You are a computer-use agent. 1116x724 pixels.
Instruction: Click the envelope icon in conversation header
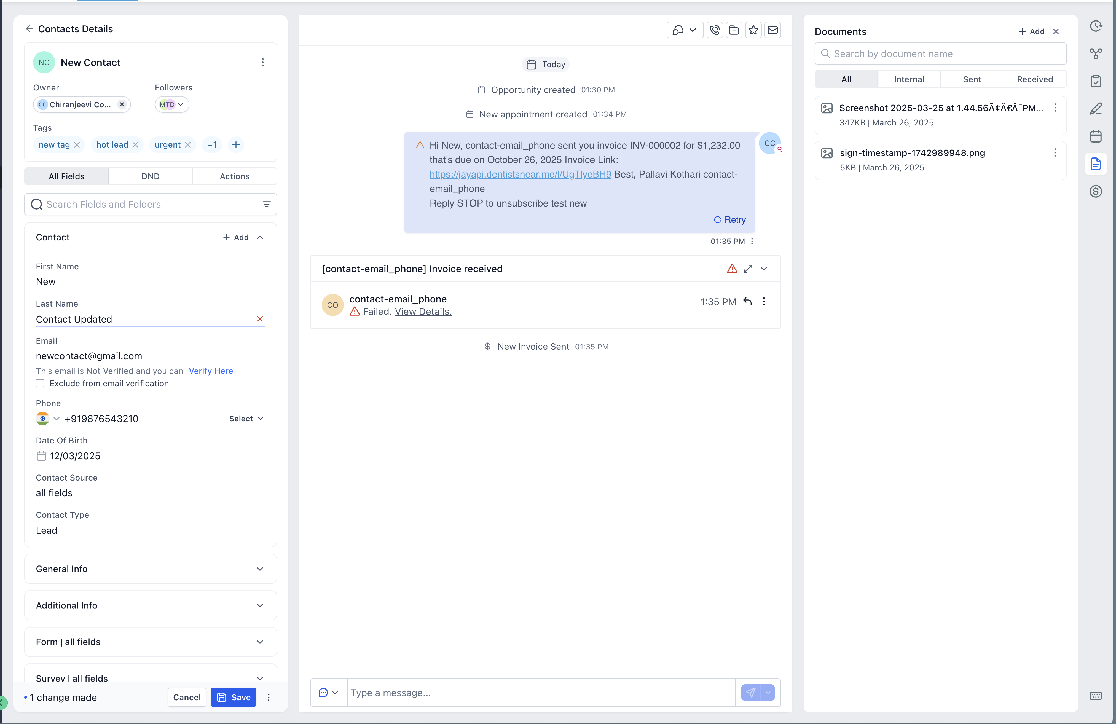(x=772, y=31)
